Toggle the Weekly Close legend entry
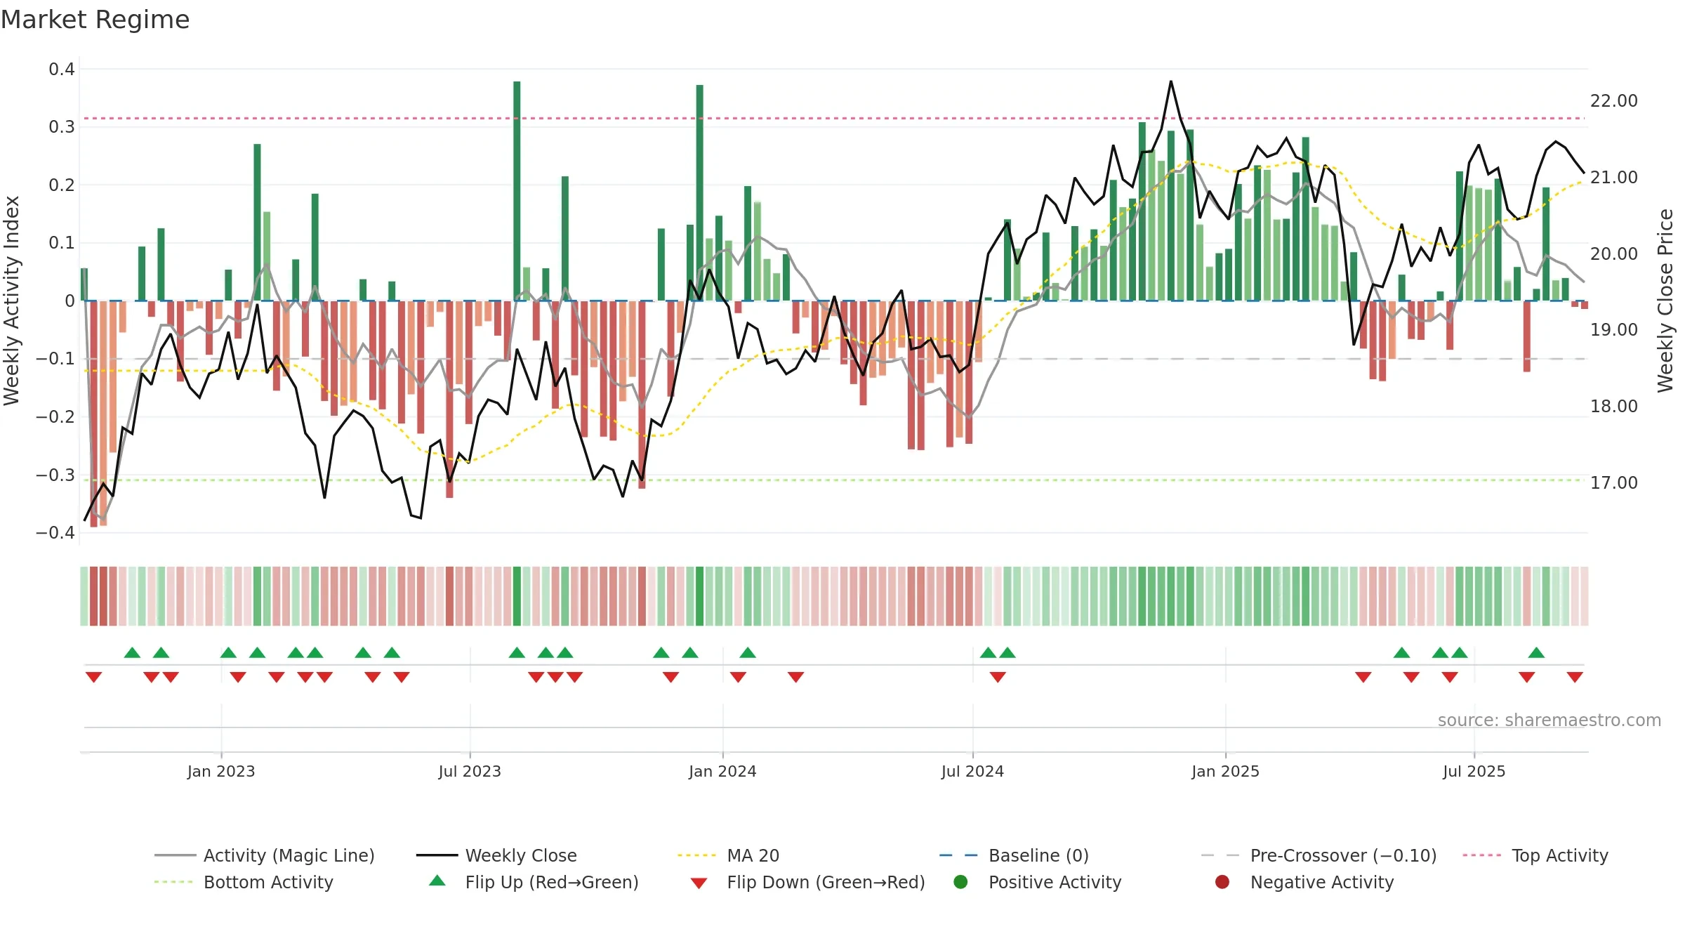Image resolution: width=1685 pixels, height=948 pixels. tap(496, 855)
